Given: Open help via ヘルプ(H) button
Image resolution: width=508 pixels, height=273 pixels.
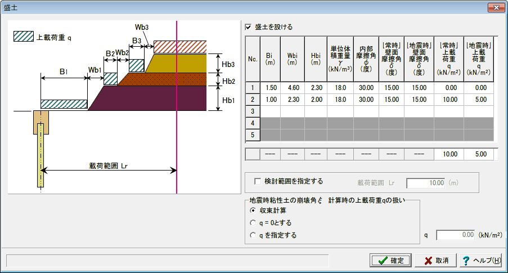Looking at the screenshot, I should (x=481, y=261).
